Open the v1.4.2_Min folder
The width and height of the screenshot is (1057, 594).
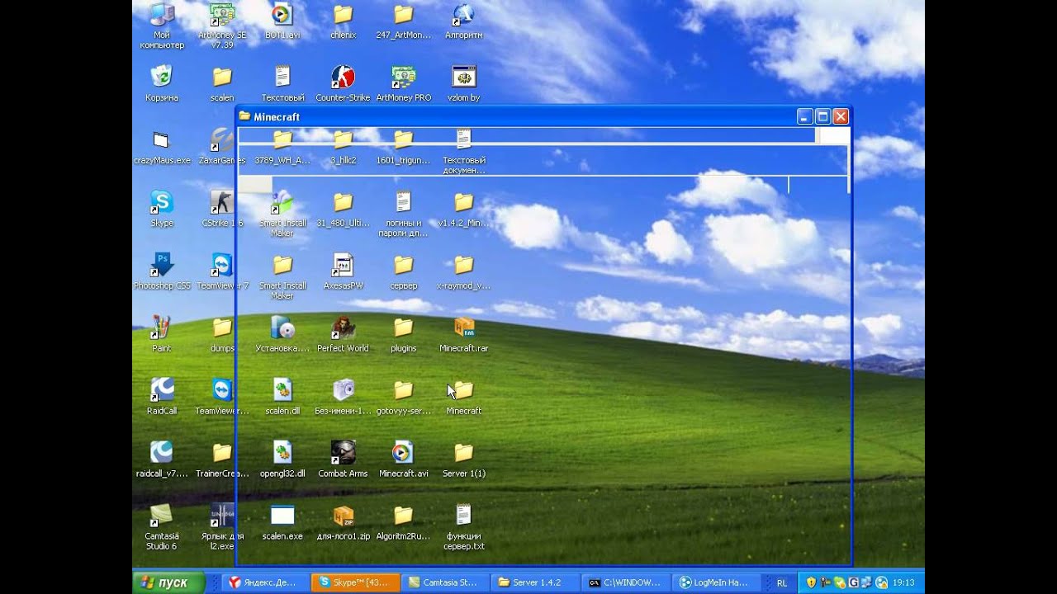click(x=464, y=209)
